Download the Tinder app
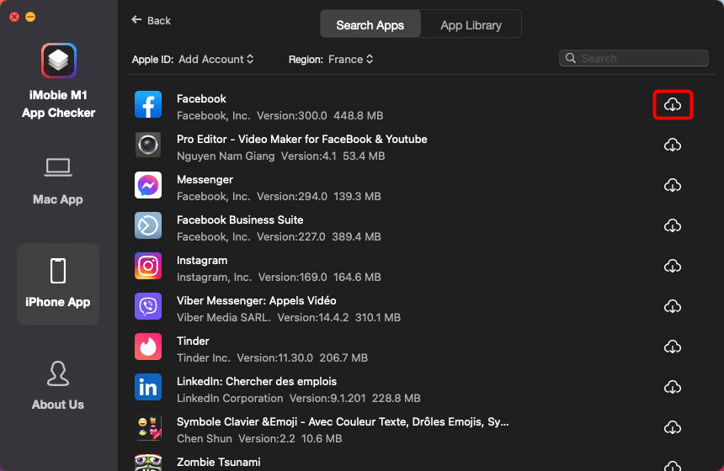This screenshot has height=471, width=724. click(673, 347)
